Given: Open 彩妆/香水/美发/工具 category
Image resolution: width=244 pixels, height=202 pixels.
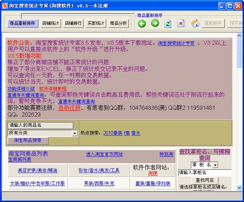Looking at the screenshot, I should 99,170.
